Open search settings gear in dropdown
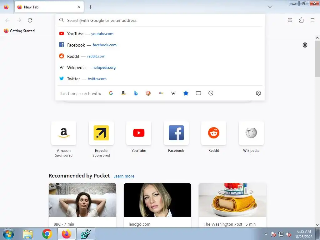The height and width of the screenshot is (240, 320). [x=258, y=93]
